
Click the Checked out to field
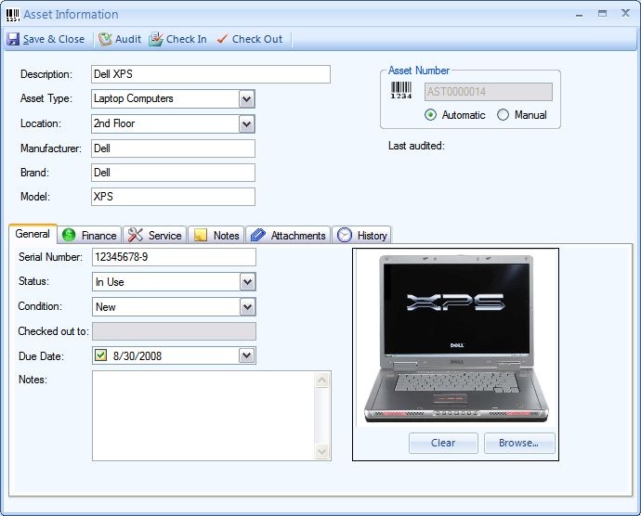(174, 331)
